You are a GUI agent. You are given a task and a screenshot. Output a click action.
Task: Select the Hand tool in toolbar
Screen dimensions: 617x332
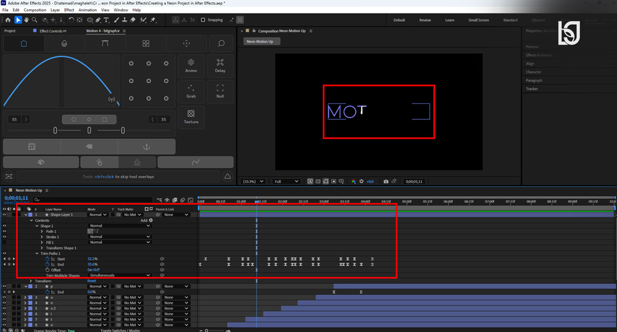(27, 20)
